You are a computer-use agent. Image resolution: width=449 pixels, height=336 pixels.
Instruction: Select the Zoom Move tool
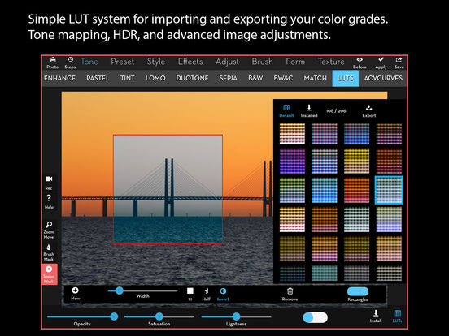(49, 230)
